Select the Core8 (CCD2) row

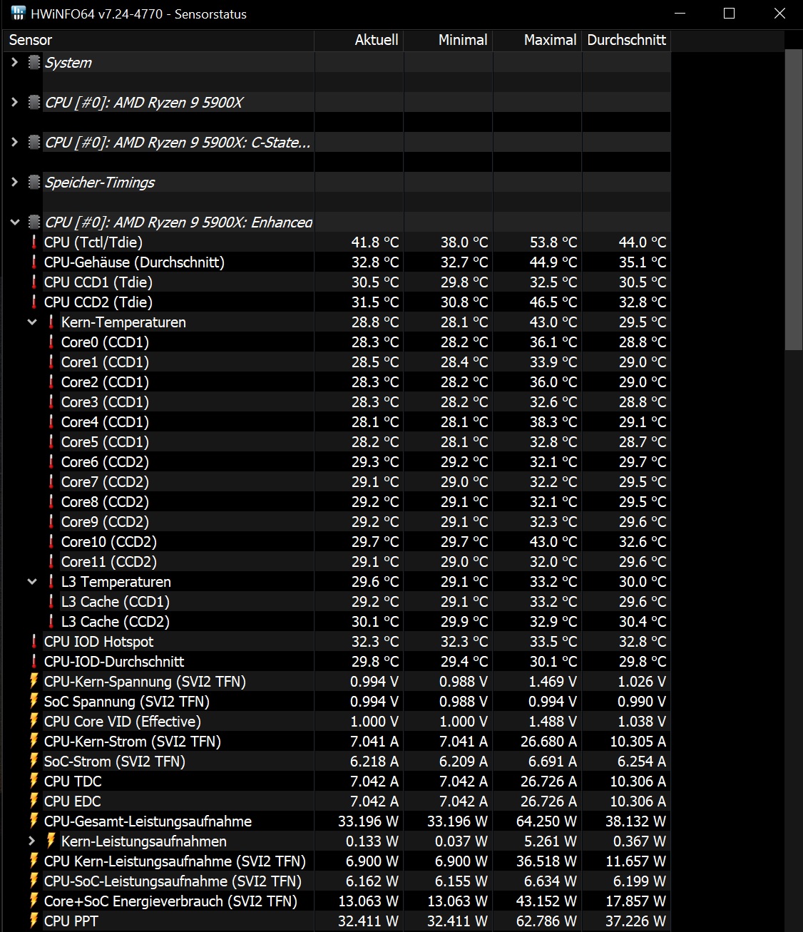[337, 501]
